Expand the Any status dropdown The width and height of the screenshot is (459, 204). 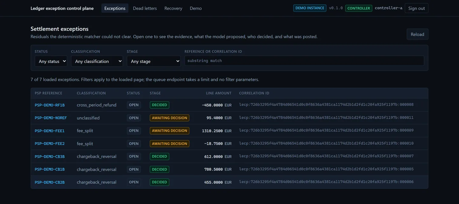(51, 61)
